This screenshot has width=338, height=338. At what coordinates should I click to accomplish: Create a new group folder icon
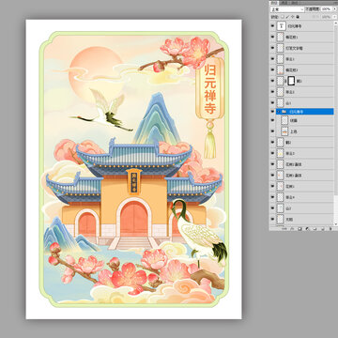pyautogui.click(x=315, y=229)
